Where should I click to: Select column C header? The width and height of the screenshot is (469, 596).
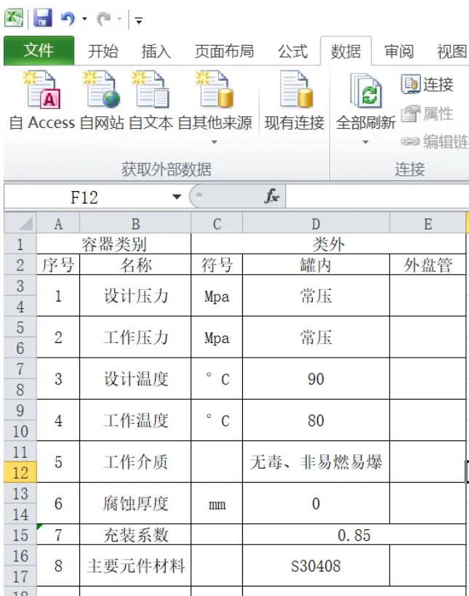pyautogui.click(x=217, y=224)
